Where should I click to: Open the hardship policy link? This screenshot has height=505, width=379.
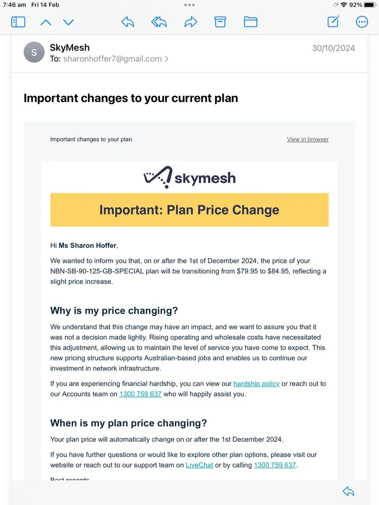256,383
